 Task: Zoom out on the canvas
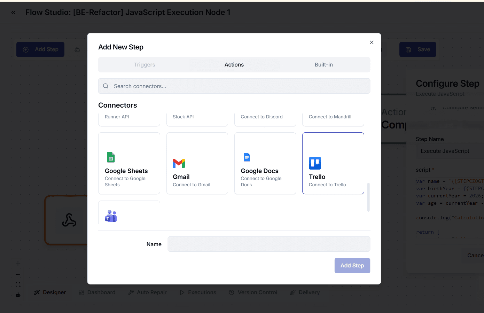click(x=18, y=274)
